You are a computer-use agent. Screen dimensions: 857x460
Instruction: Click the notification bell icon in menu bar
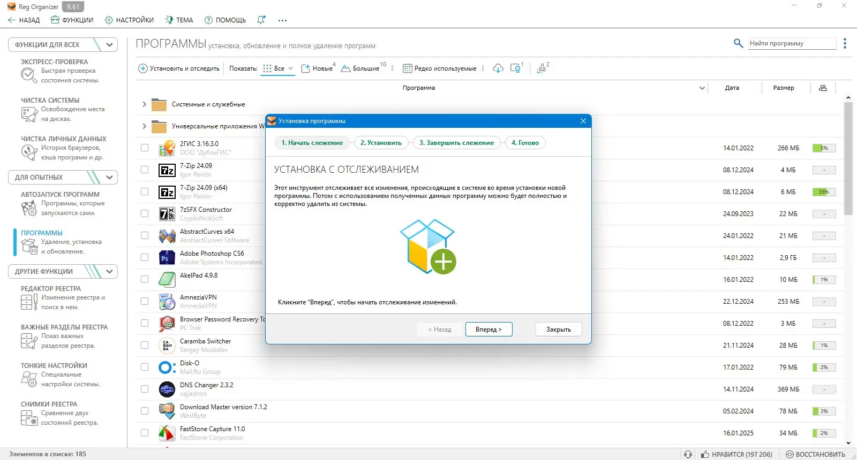pos(261,20)
